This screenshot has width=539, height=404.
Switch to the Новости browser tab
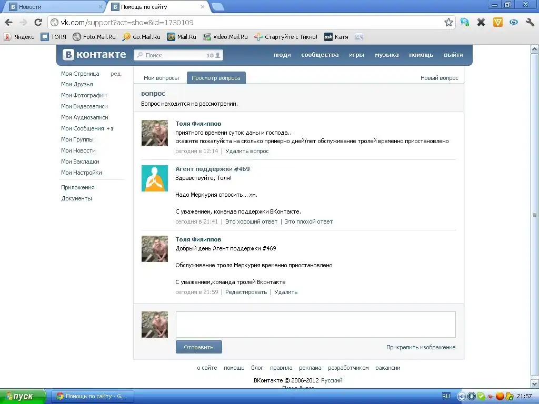(x=53, y=7)
